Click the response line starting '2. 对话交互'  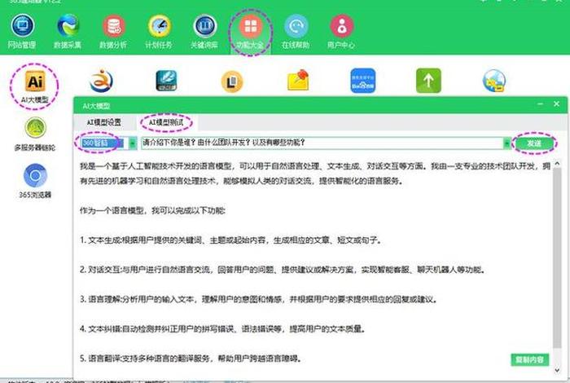[283, 270]
